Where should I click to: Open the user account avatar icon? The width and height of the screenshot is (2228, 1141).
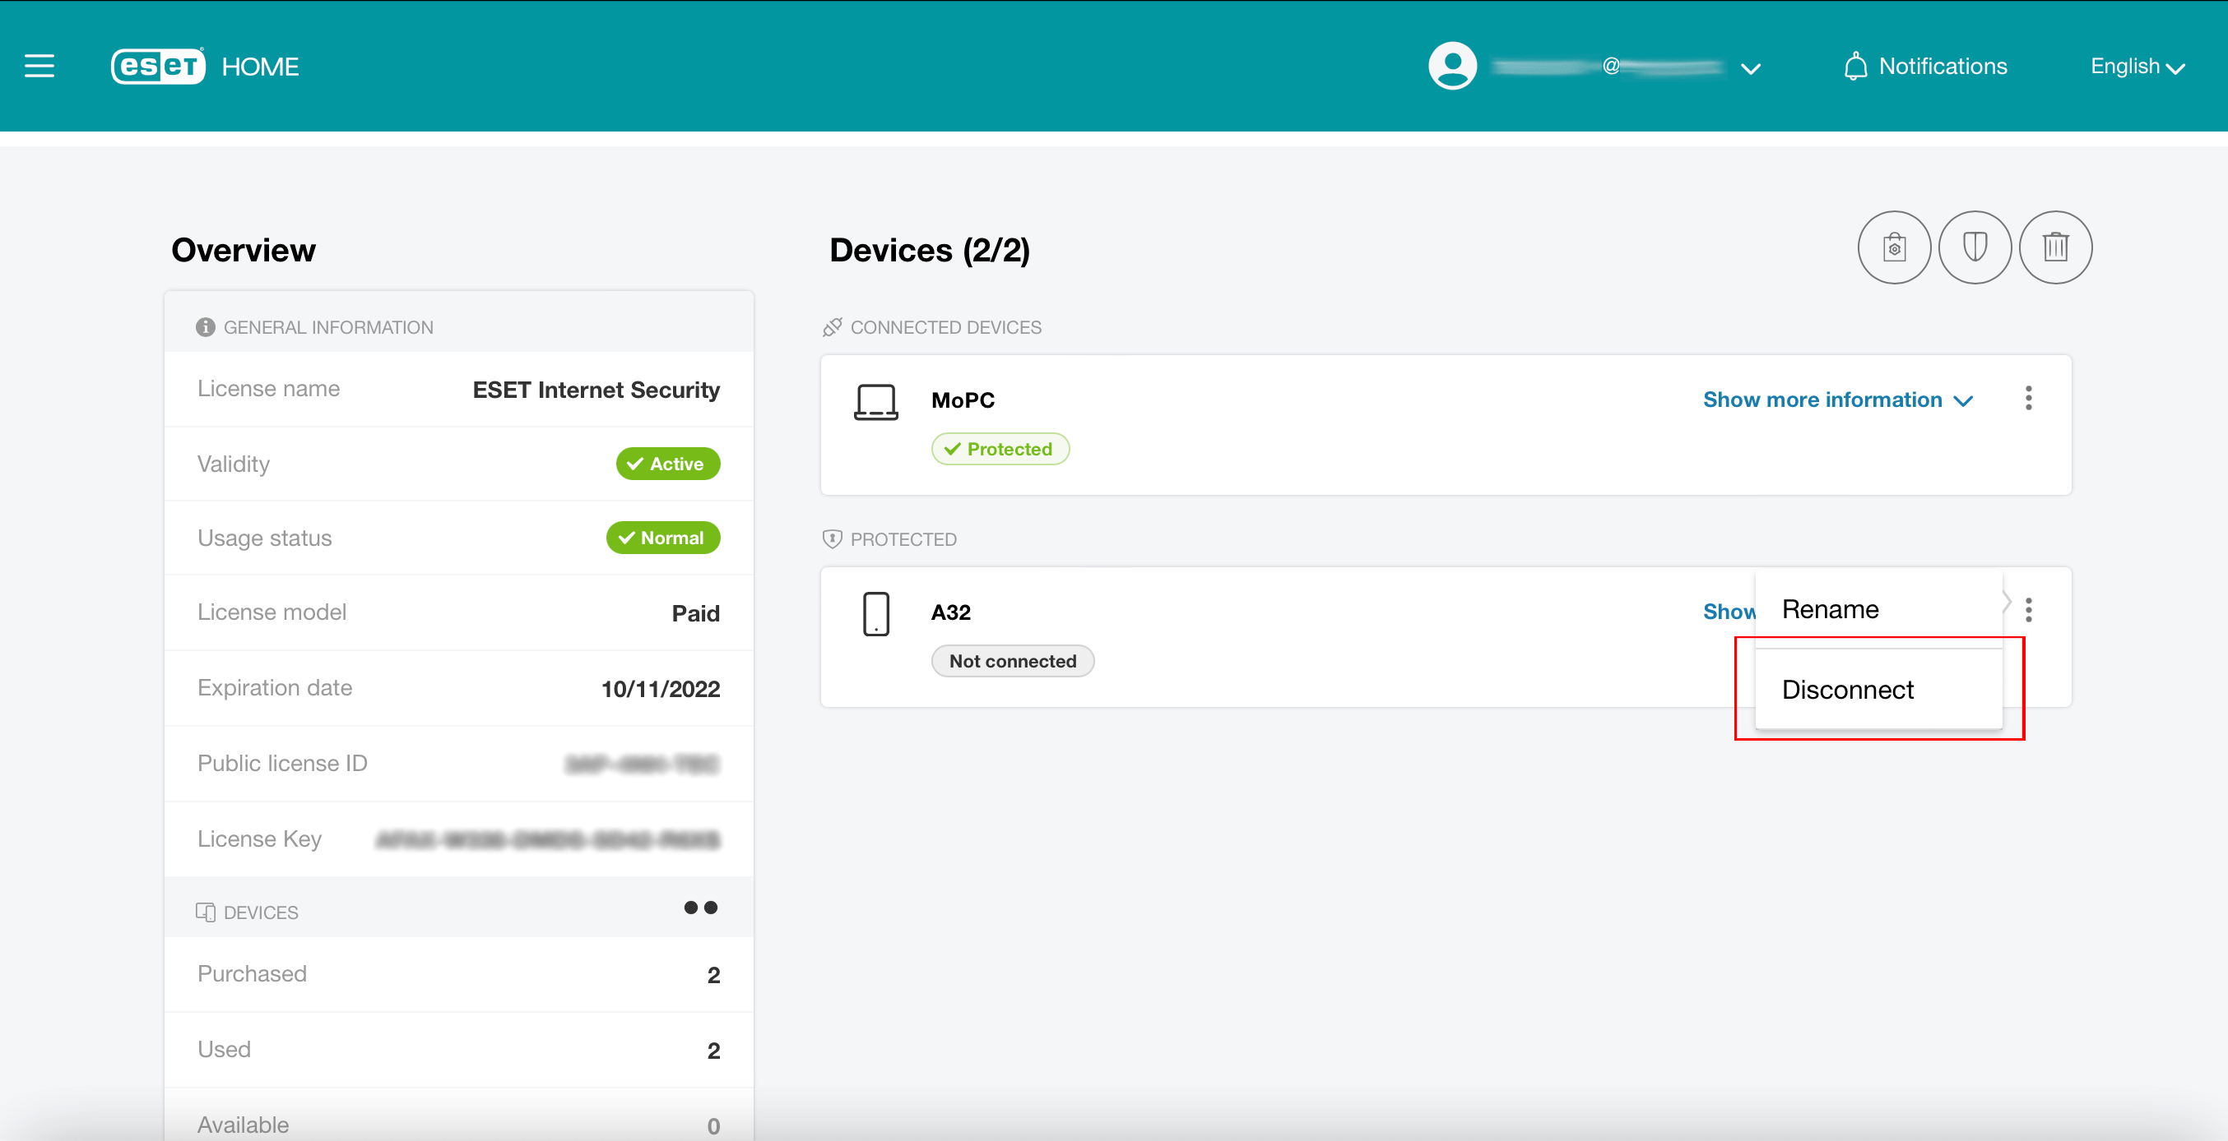pyautogui.click(x=1452, y=66)
